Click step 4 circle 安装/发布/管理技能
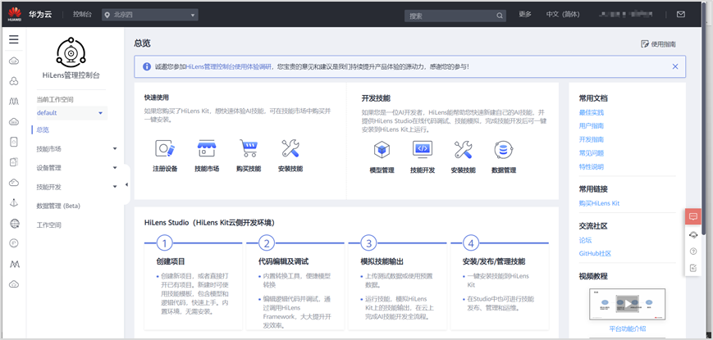 [x=471, y=243]
